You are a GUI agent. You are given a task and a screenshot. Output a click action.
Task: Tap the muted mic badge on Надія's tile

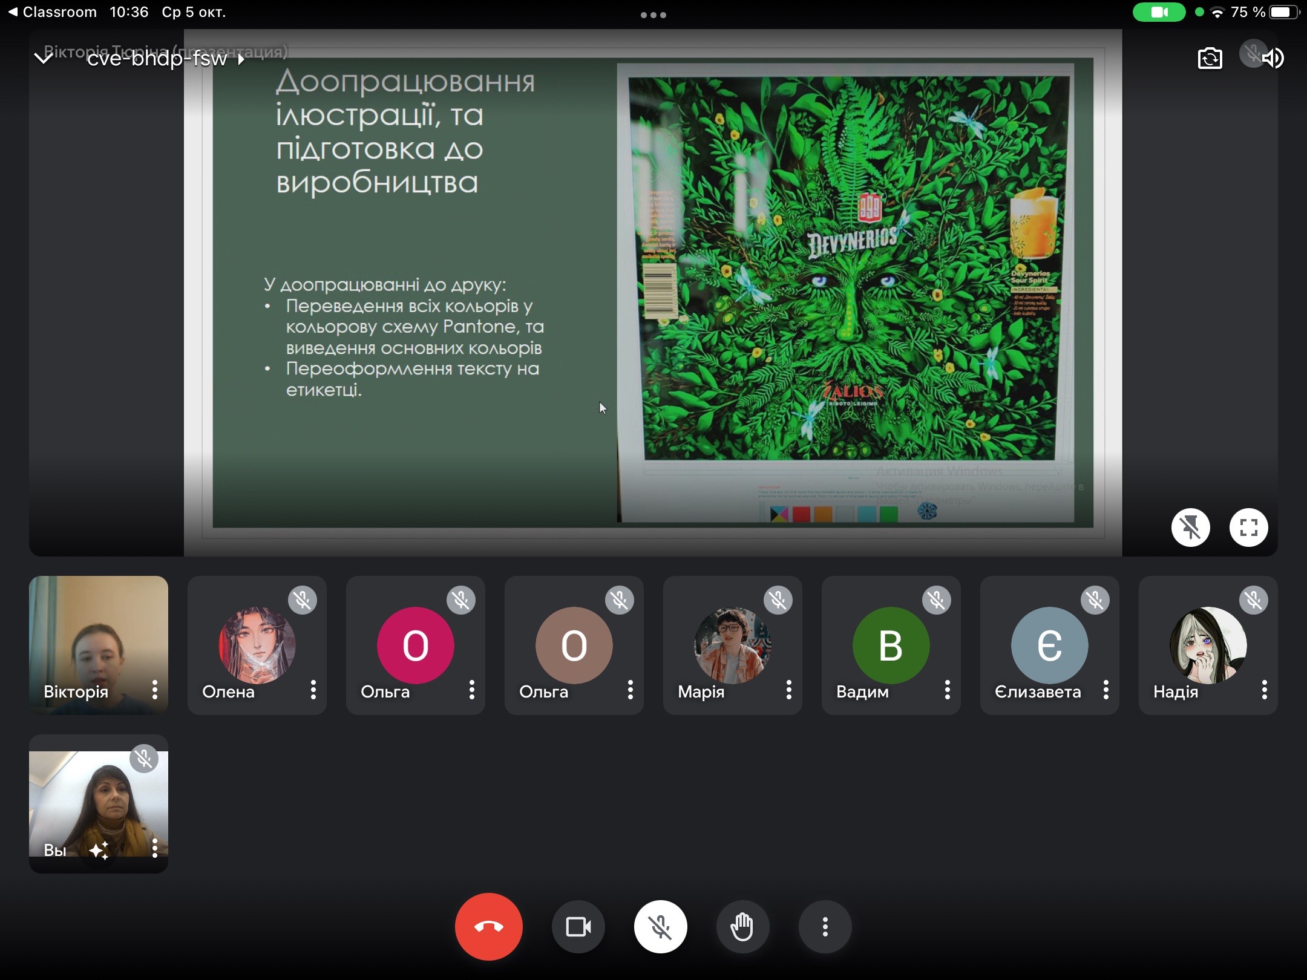1254,600
